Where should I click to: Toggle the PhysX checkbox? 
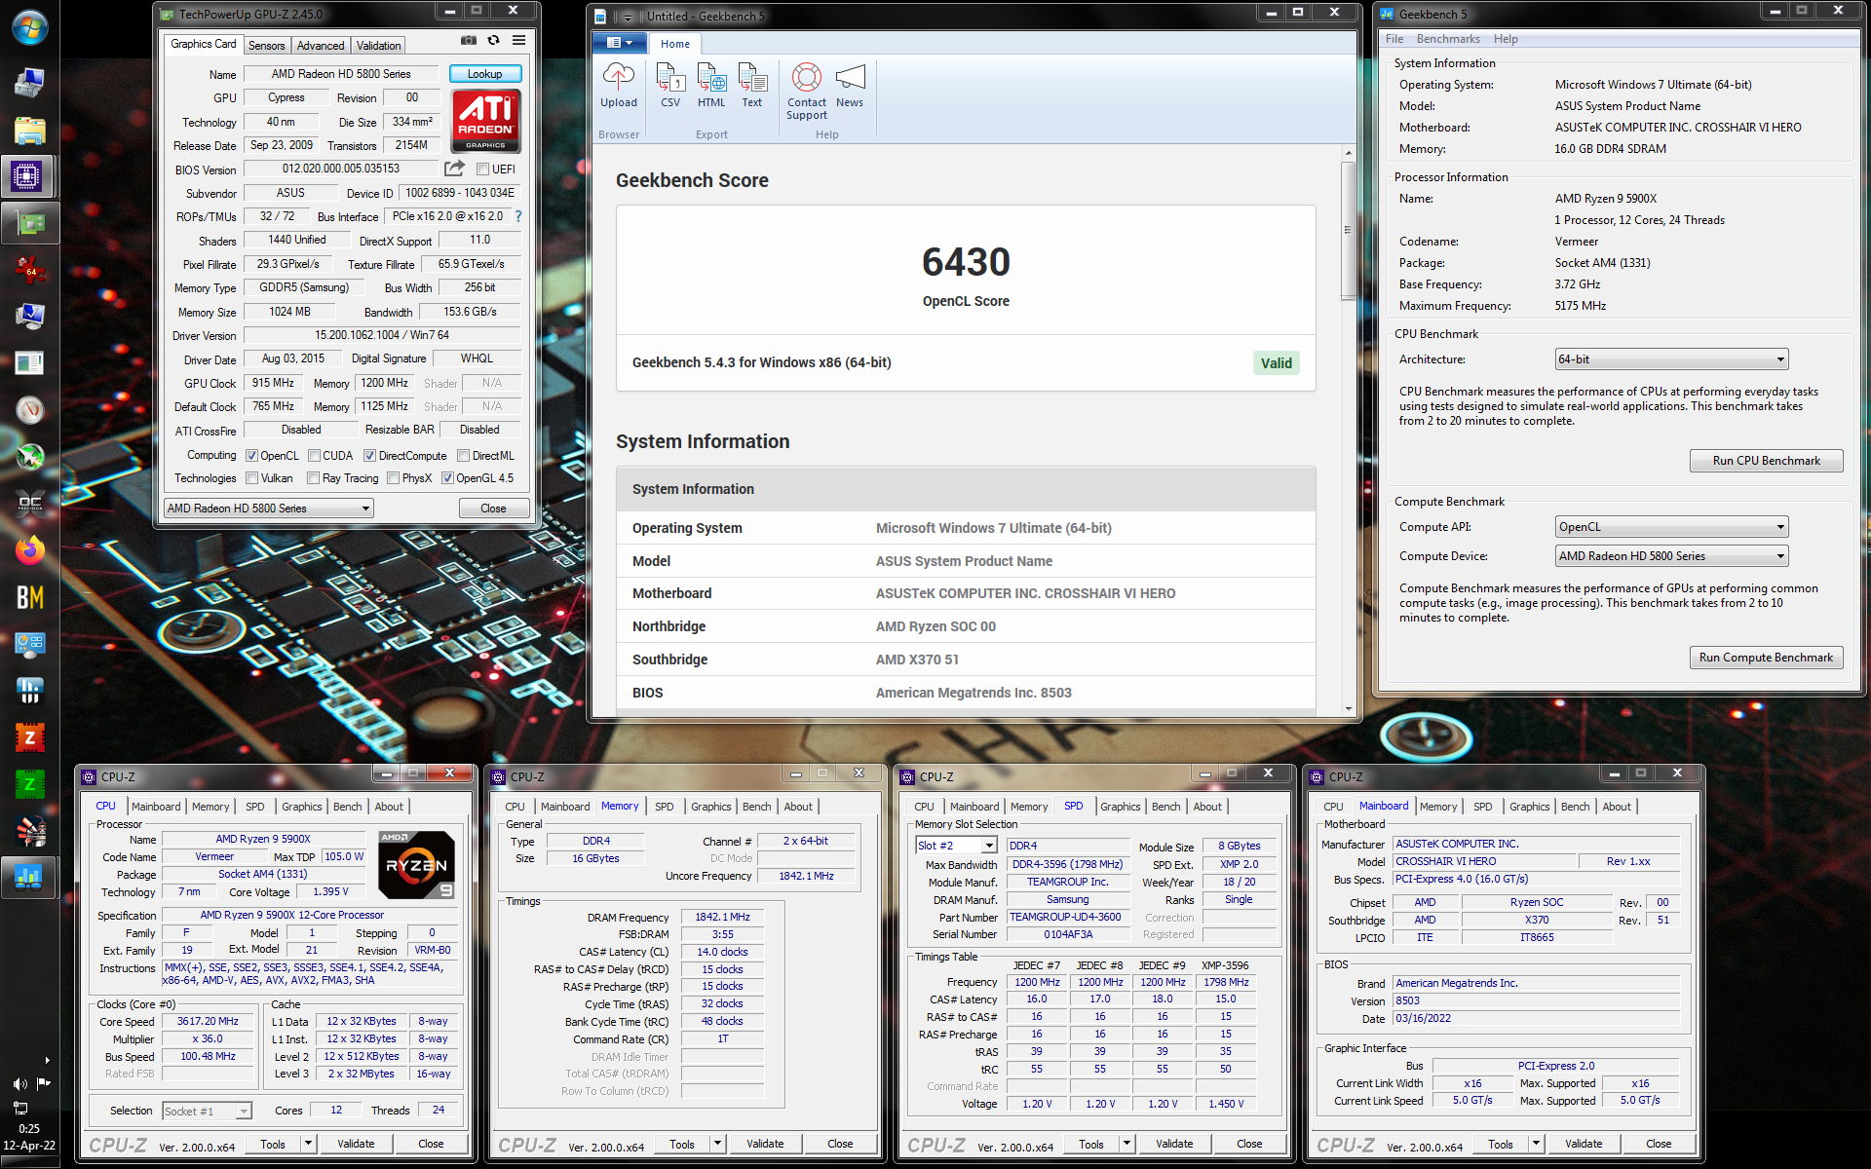click(393, 478)
